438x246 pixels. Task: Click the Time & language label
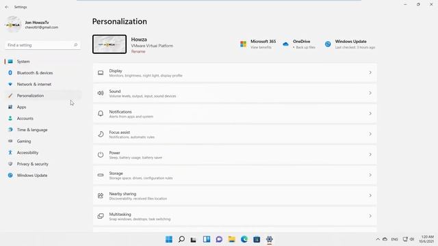(32, 130)
